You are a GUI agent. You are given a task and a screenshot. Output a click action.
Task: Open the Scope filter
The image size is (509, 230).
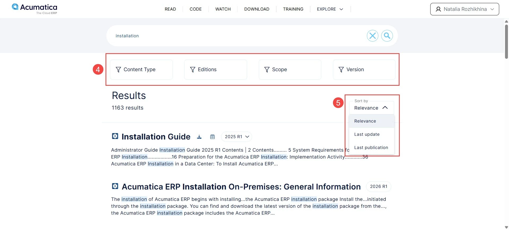click(x=290, y=70)
